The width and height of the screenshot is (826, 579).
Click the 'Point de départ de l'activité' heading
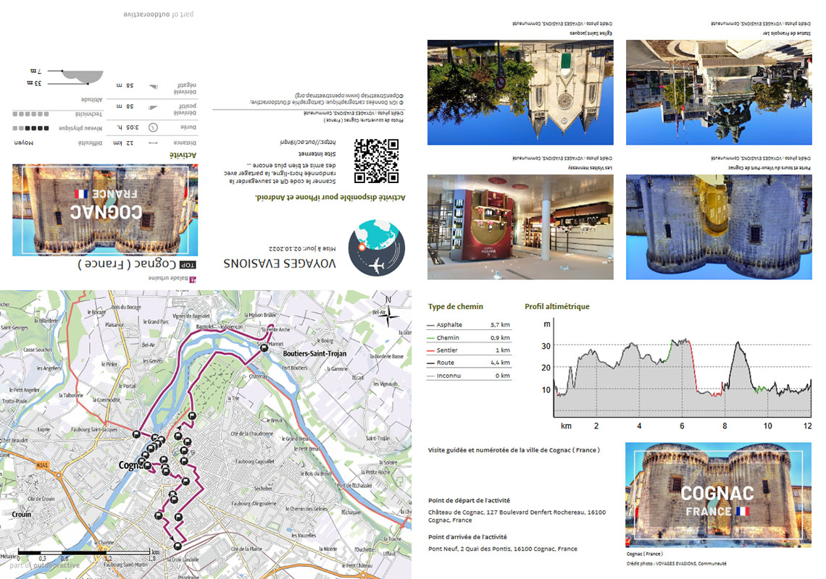click(469, 500)
